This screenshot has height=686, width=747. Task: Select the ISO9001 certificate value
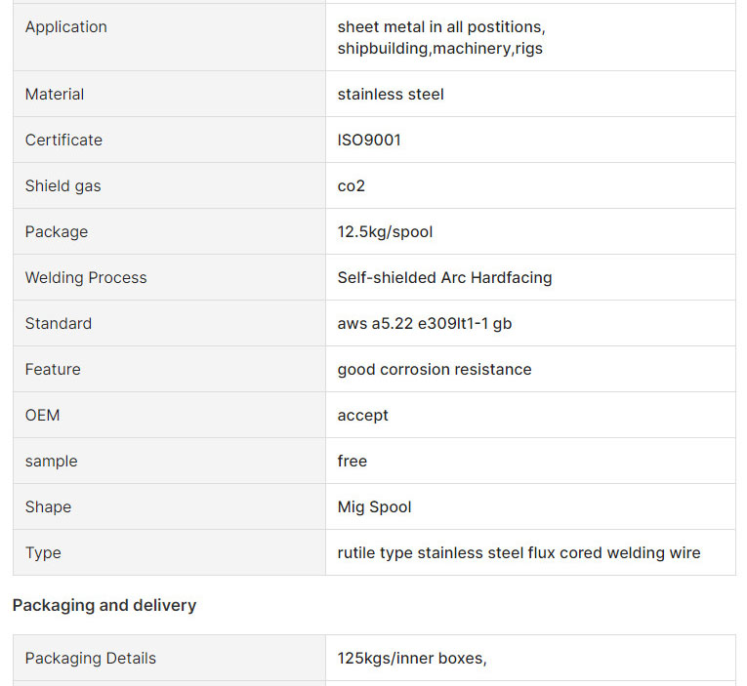[369, 141]
